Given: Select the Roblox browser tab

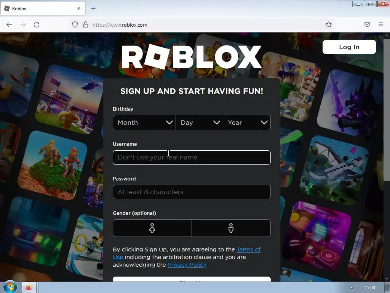Looking at the screenshot, I should 43,8.
